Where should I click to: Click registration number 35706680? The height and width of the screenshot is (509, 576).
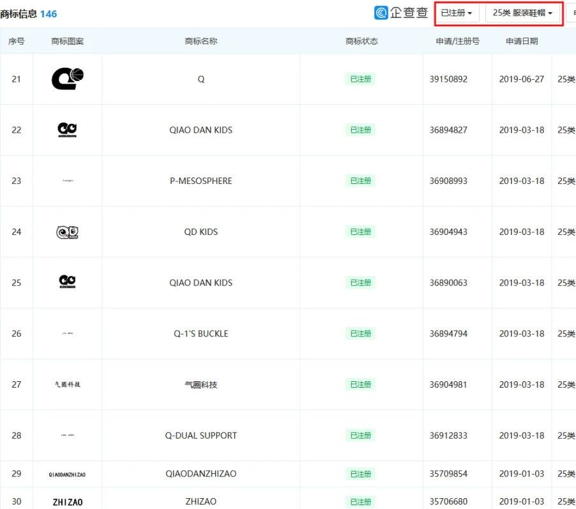[x=448, y=501]
